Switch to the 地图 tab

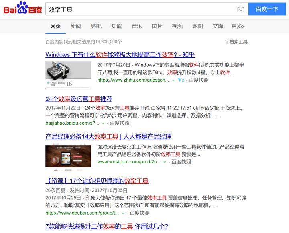pyautogui.click(x=197, y=26)
